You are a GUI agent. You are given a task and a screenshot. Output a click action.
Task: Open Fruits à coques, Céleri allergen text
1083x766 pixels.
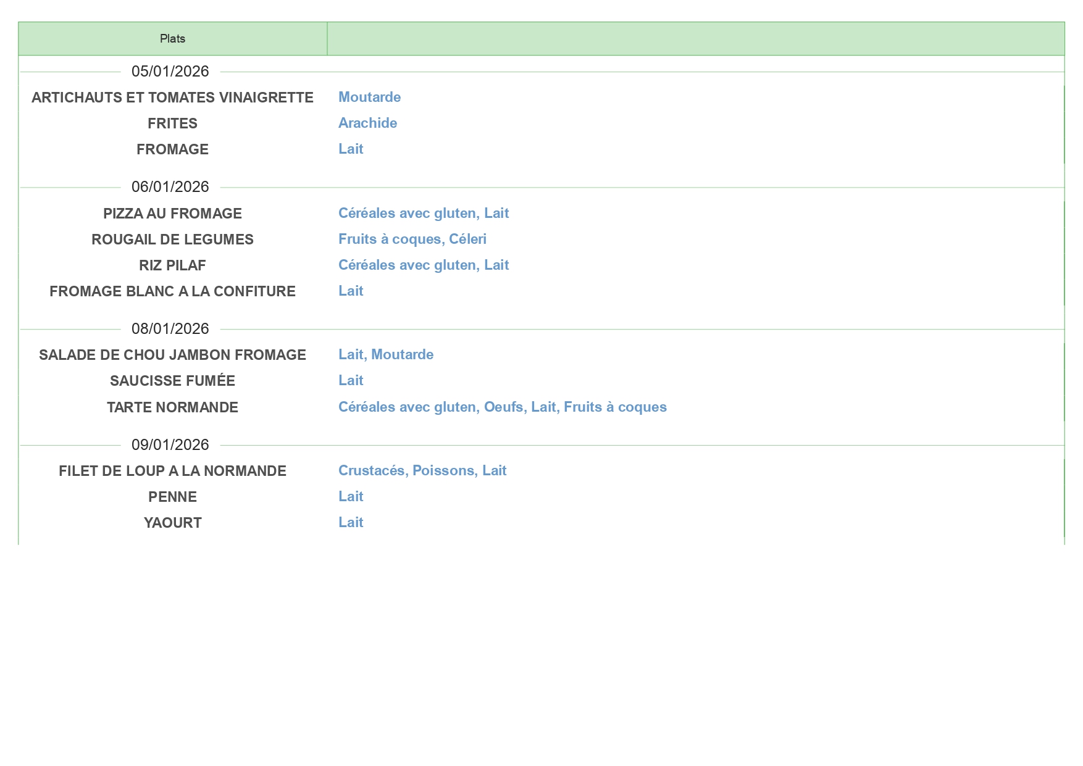[412, 239]
